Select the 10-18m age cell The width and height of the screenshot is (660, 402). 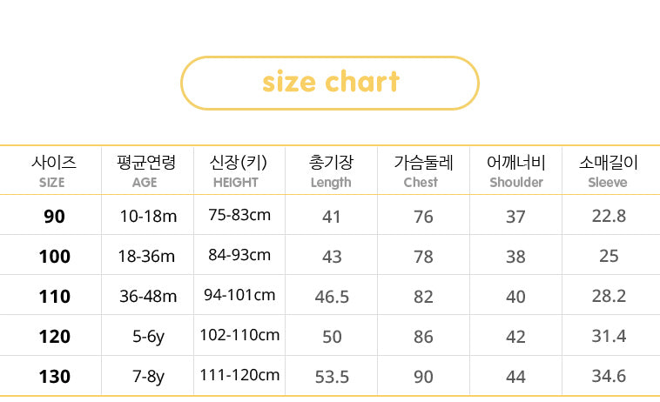click(x=148, y=216)
